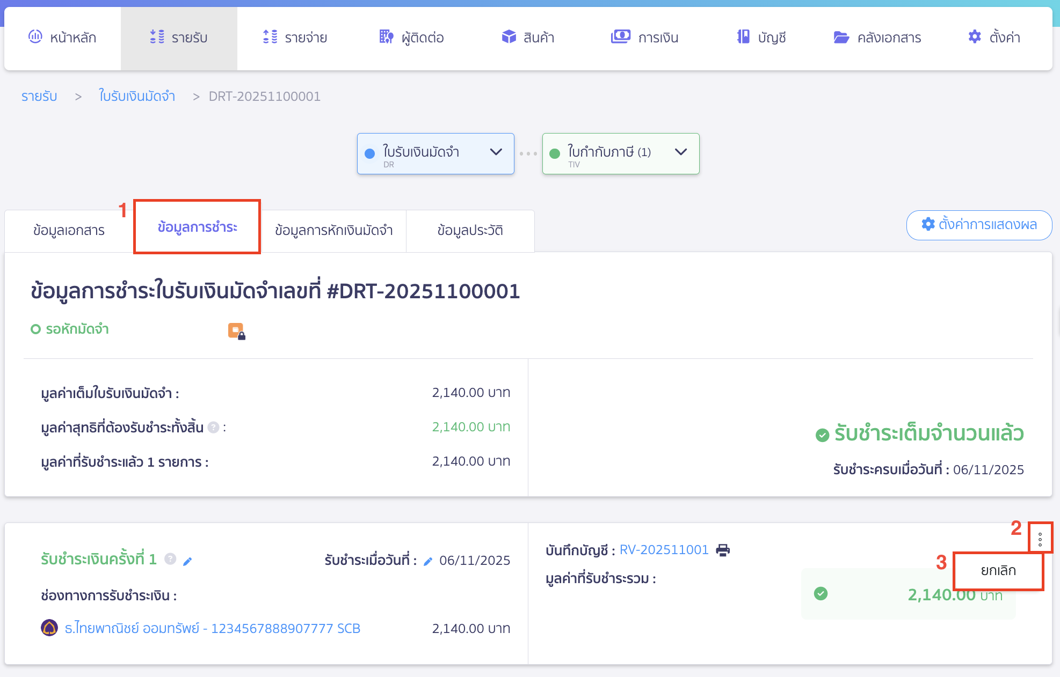
Task: Click the SCB bank logo icon
Action: pos(49,628)
